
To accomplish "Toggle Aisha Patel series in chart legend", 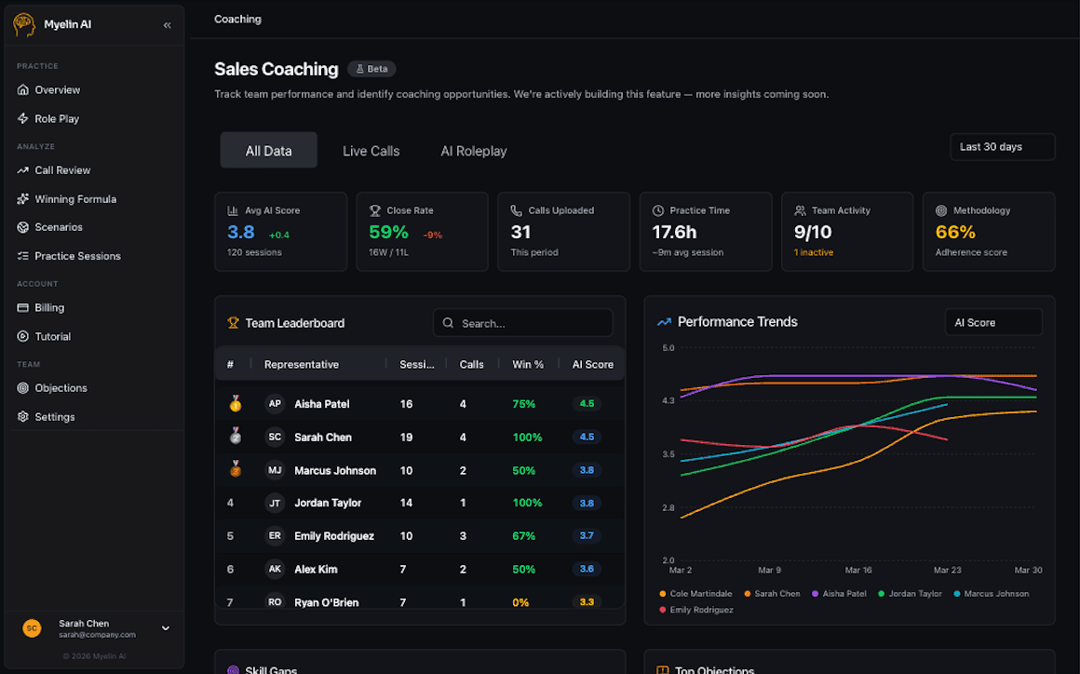I will [839, 593].
